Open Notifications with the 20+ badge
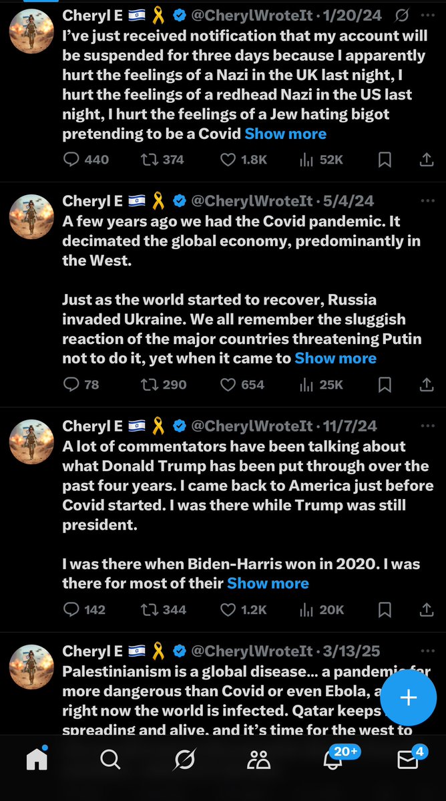 pos(334,759)
